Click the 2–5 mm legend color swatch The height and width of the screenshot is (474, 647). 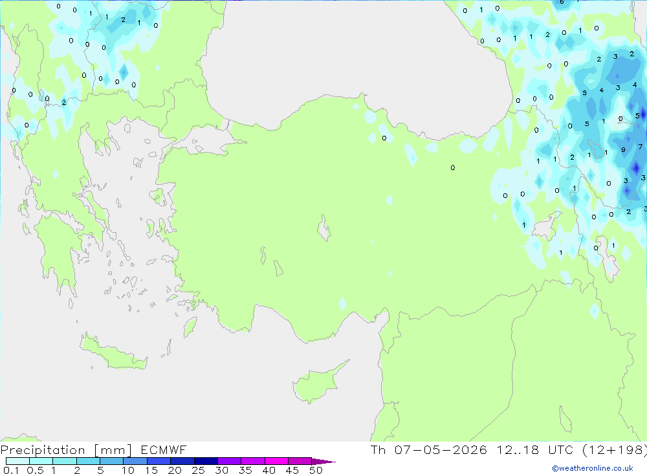[88, 461]
